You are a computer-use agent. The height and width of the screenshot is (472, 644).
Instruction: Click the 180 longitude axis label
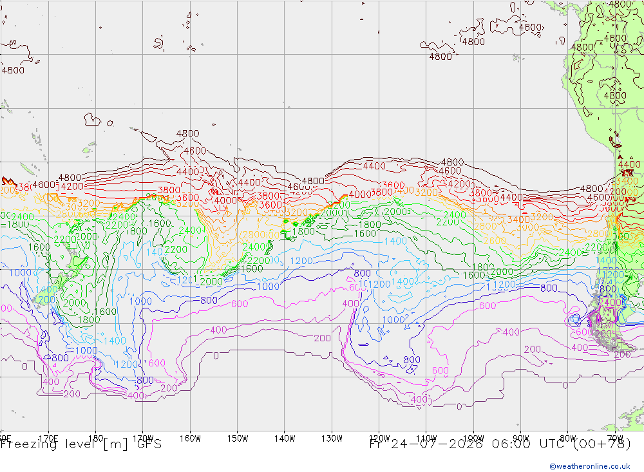pyautogui.click(x=96, y=439)
